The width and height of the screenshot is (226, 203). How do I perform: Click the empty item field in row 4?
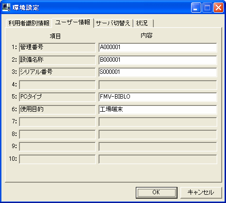coord(57,85)
